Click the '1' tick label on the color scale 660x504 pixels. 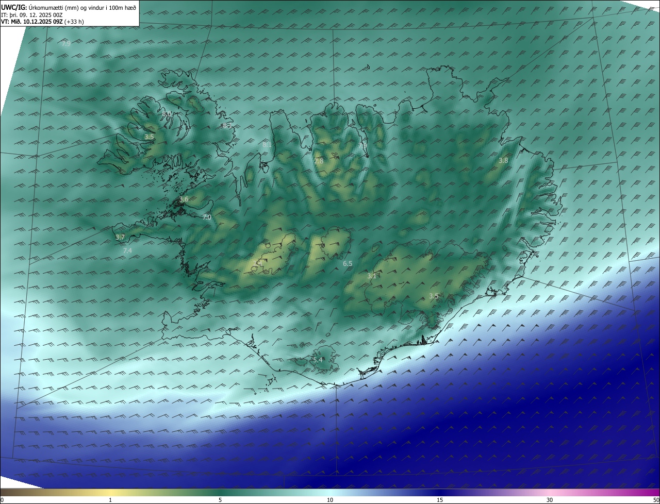pyautogui.click(x=110, y=500)
